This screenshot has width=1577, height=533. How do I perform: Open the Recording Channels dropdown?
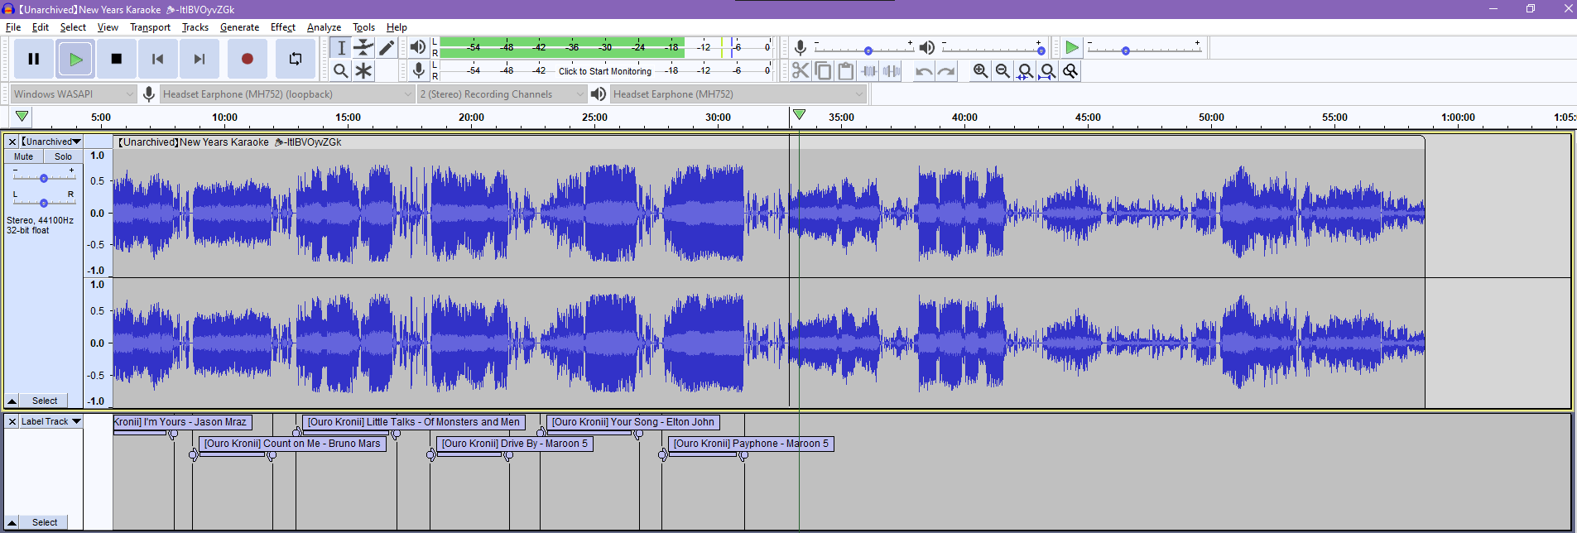click(502, 94)
